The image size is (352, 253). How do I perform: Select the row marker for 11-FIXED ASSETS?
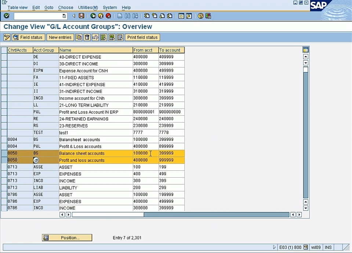4,77
